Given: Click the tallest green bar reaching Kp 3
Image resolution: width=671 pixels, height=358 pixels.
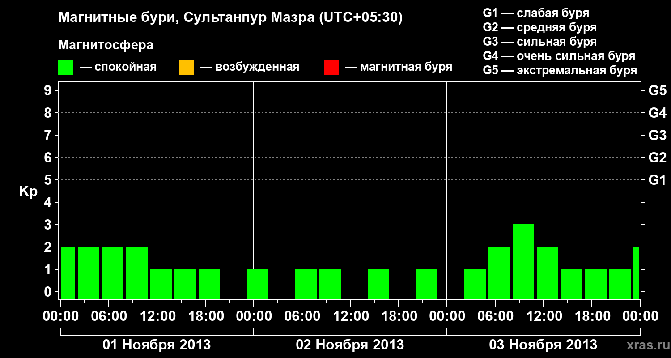Looking at the screenshot, I should click(x=523, y=261).
